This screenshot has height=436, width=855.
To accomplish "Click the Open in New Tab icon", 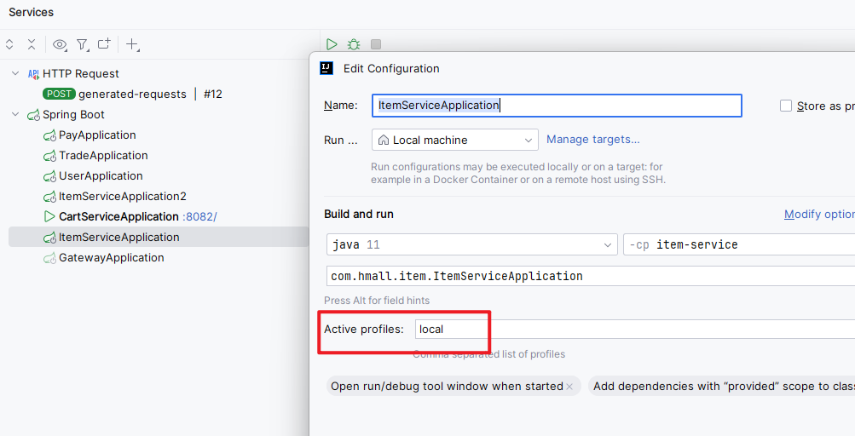I will (104, 43).
